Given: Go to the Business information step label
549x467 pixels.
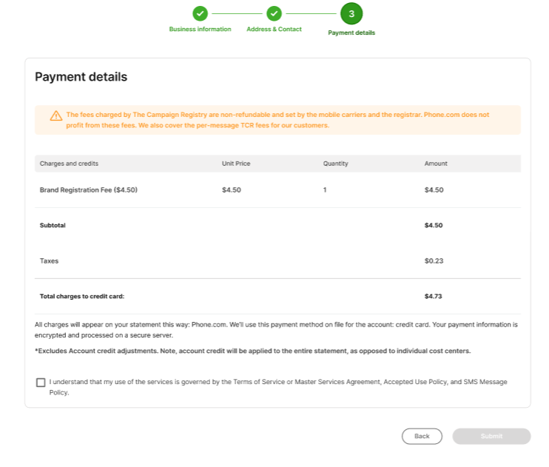Looking at the screenshot, I should click(x=200, y=30).
